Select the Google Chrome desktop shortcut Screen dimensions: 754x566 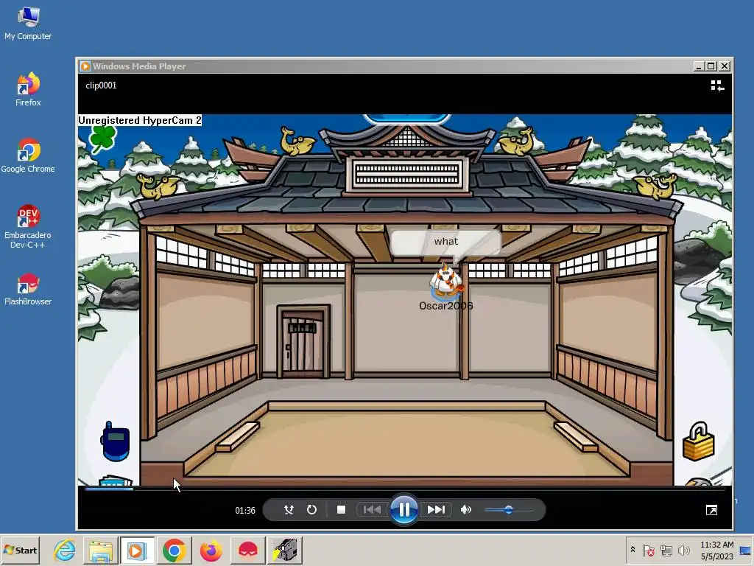pos(28,156)
